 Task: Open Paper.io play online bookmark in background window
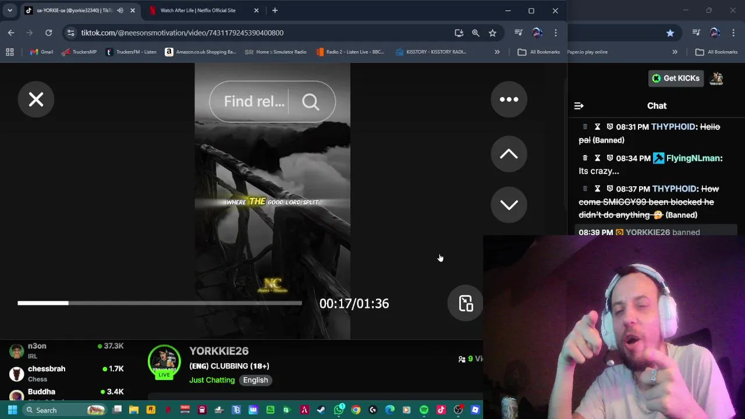click(x=587, y=52)
